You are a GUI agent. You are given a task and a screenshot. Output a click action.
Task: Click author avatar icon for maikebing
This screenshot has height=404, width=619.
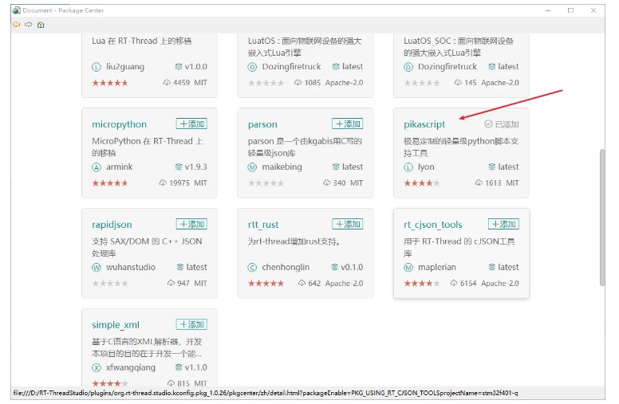pyautogui.click(x=252, y=167)
